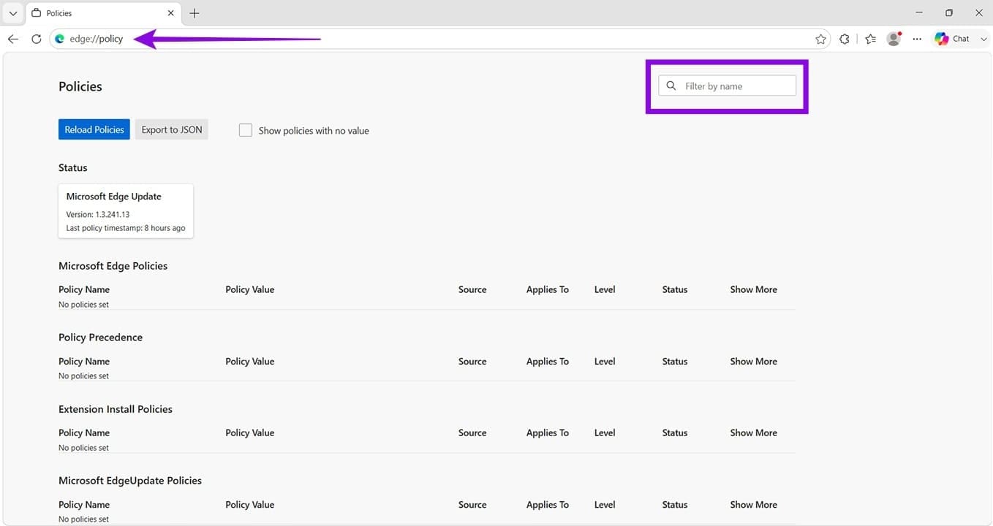The image size is (993, 526).
Task: Click the magnifier icon in the filter box
Action: [x=671, y=85]
